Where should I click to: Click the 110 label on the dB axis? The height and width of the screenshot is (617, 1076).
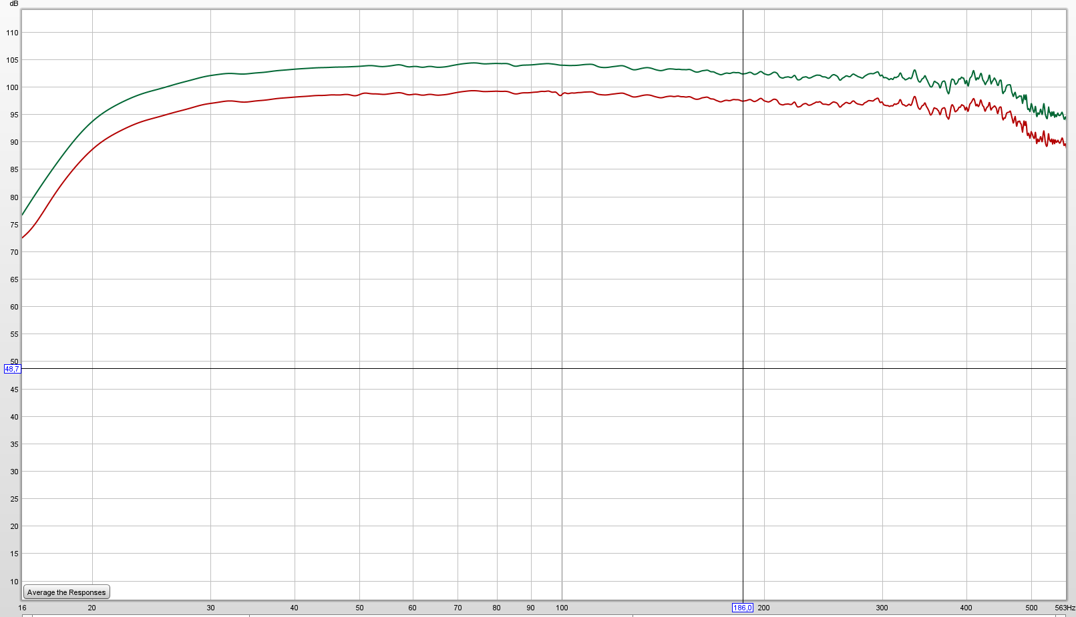coord(13,33)
